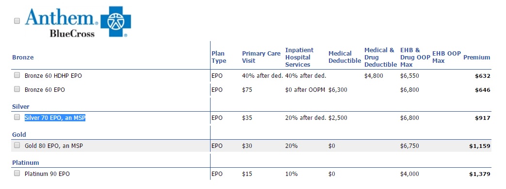Click the Medical Deductible column header
The image size is (506, 189).
pyautogui.click(x=344, y=57)
